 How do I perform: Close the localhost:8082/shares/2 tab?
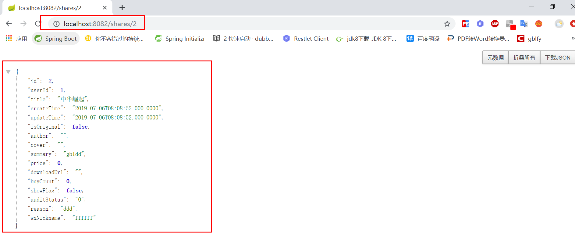[105, 8]
